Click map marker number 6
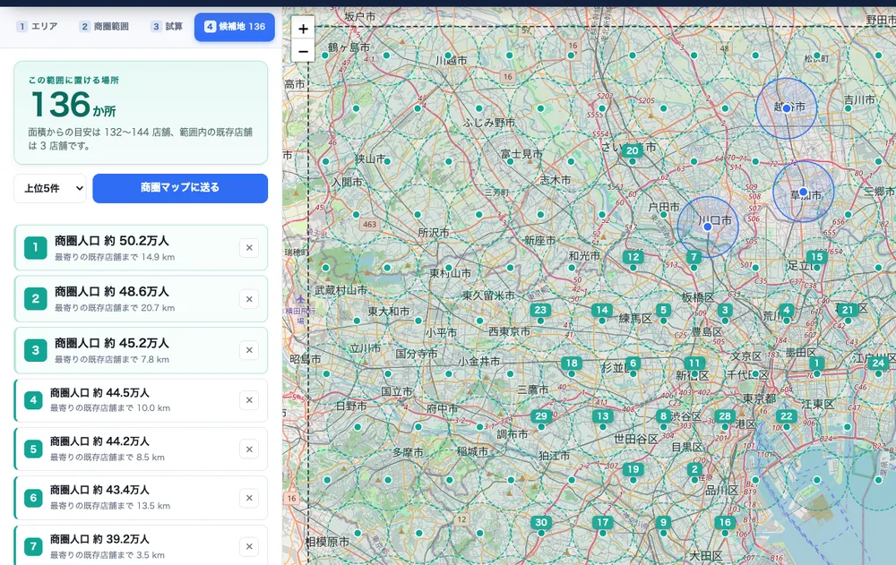Screen dimensions: 896x565 pos(633,363)
